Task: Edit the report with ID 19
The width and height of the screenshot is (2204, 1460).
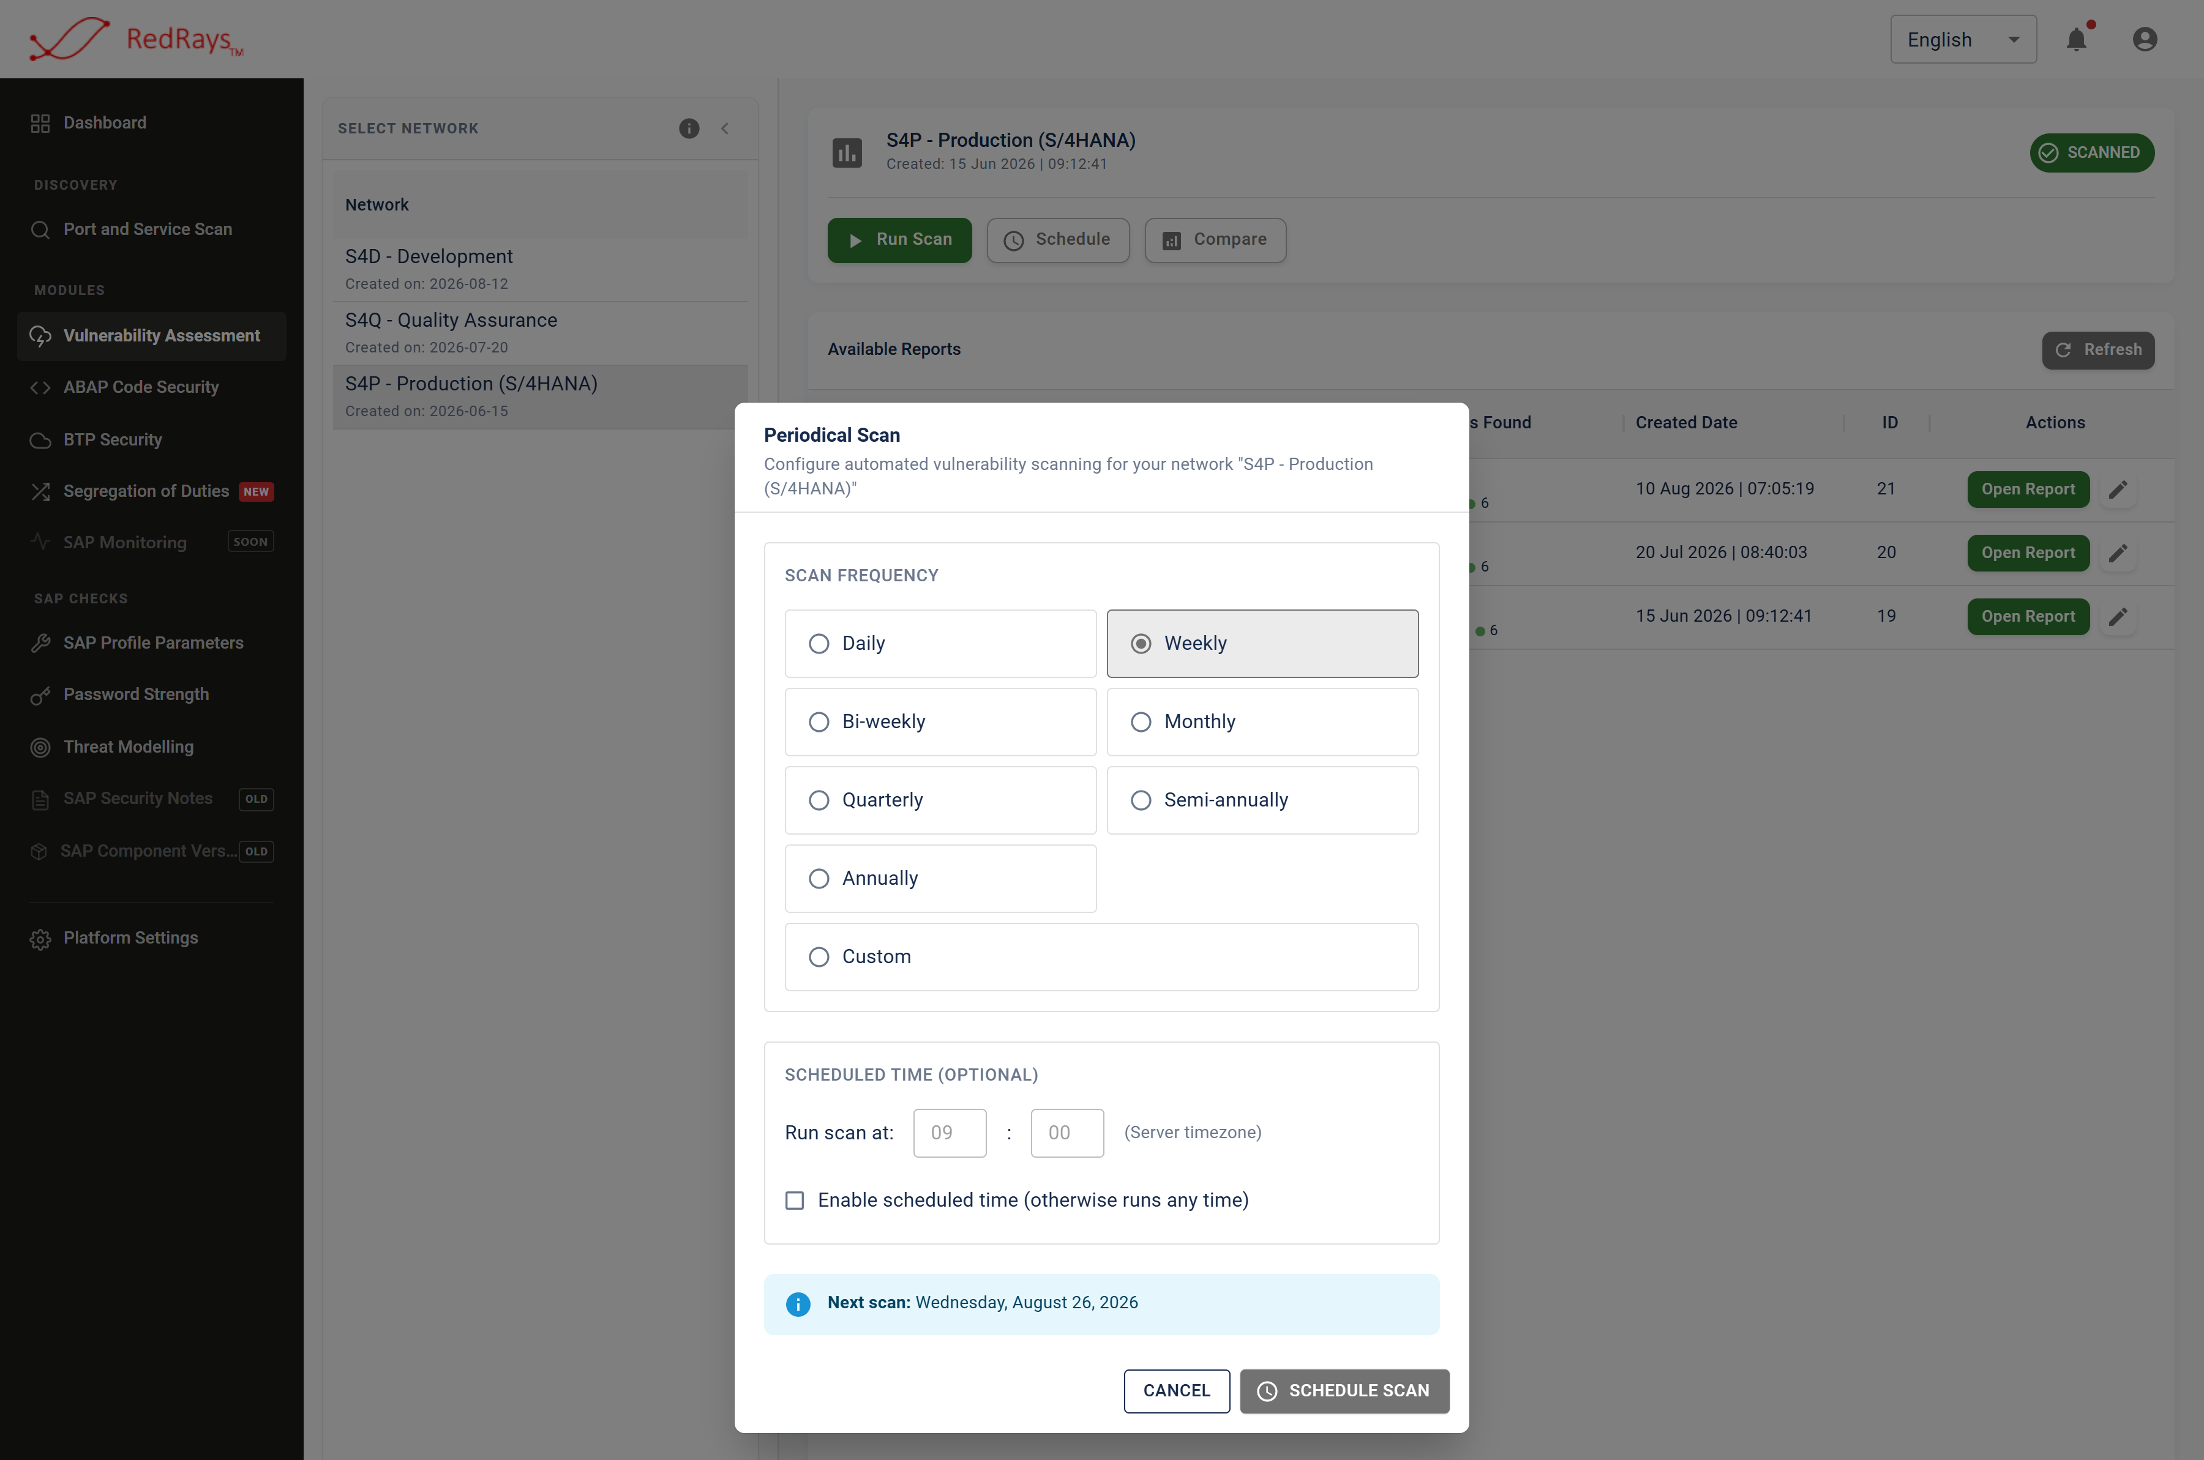Action: tap(2117, 616)
